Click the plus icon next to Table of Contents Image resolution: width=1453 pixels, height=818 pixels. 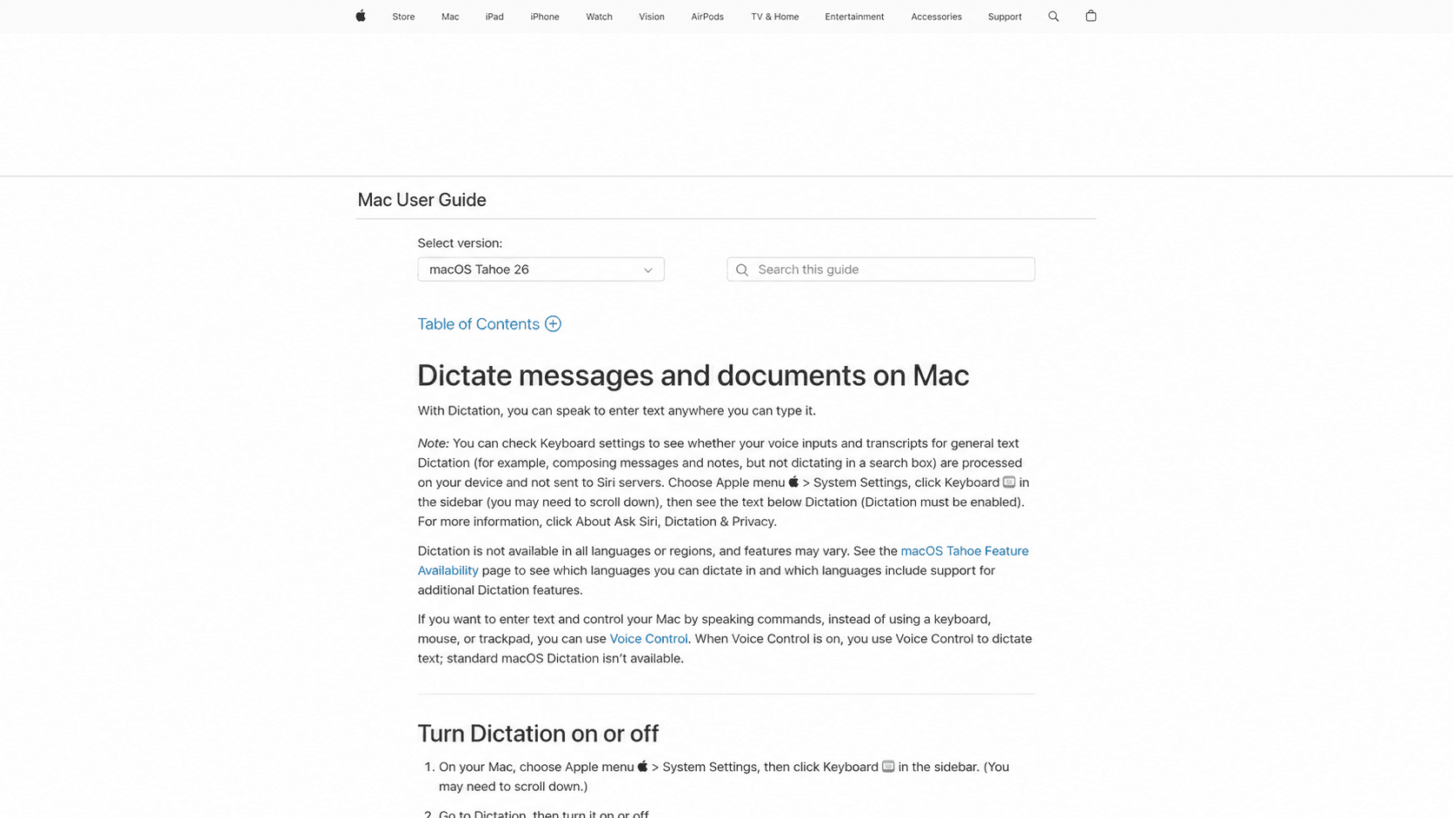pyautogui.click(x=553, y=324)
